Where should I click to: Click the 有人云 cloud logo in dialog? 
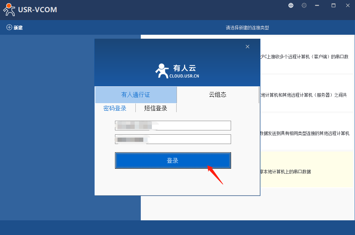[x=177, y=71]
